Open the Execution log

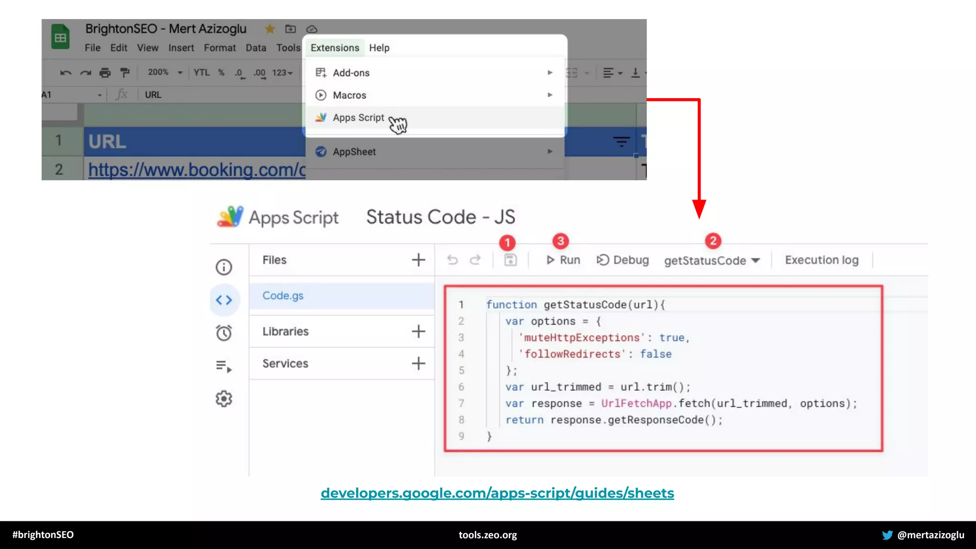[x=822, y=260]
